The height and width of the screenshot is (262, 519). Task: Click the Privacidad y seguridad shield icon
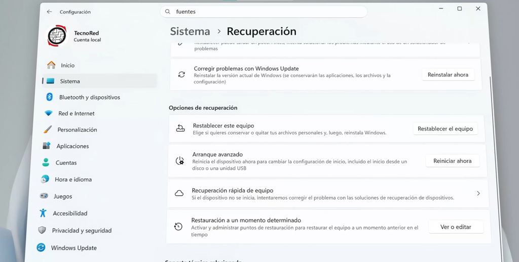[42, 230]
